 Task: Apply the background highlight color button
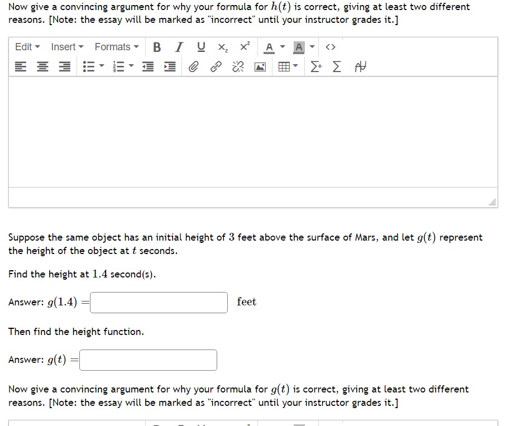pos(299,47)
